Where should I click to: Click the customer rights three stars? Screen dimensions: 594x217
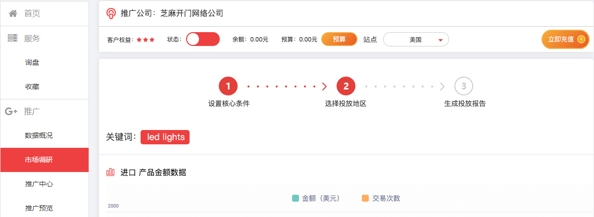(146, 40)
